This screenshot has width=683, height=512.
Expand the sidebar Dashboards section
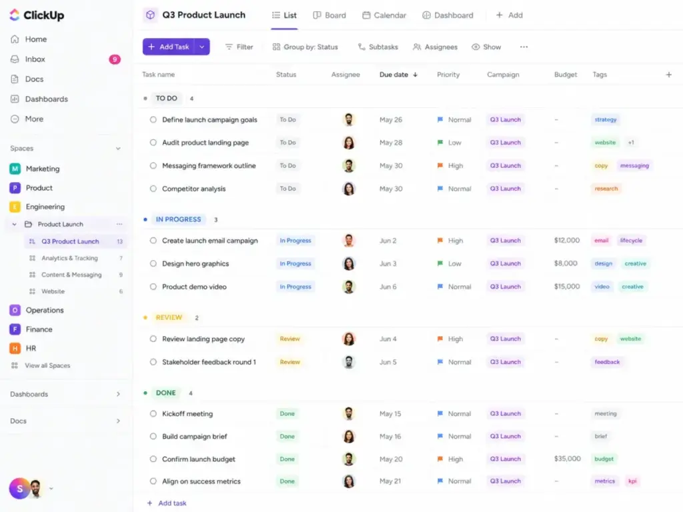pos(118,394)
